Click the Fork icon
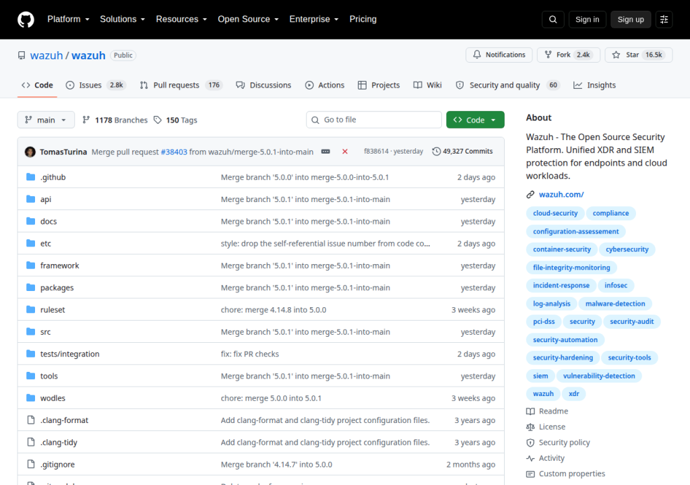The height and width of the screenshot is (485, 690). pyautogui.click(x=548, y=55)
